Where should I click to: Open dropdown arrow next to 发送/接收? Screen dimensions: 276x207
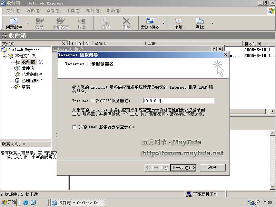point(163,23)
